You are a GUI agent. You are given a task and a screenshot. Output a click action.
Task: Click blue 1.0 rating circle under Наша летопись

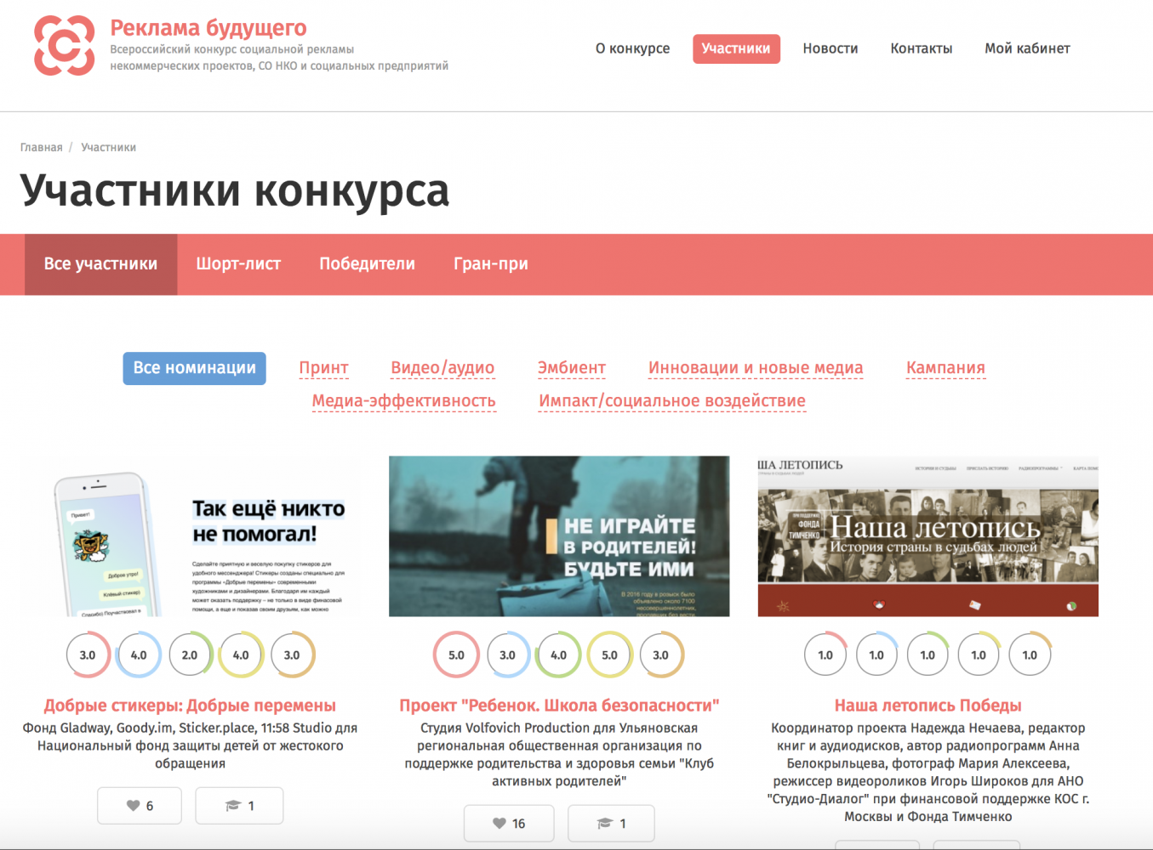876,655
